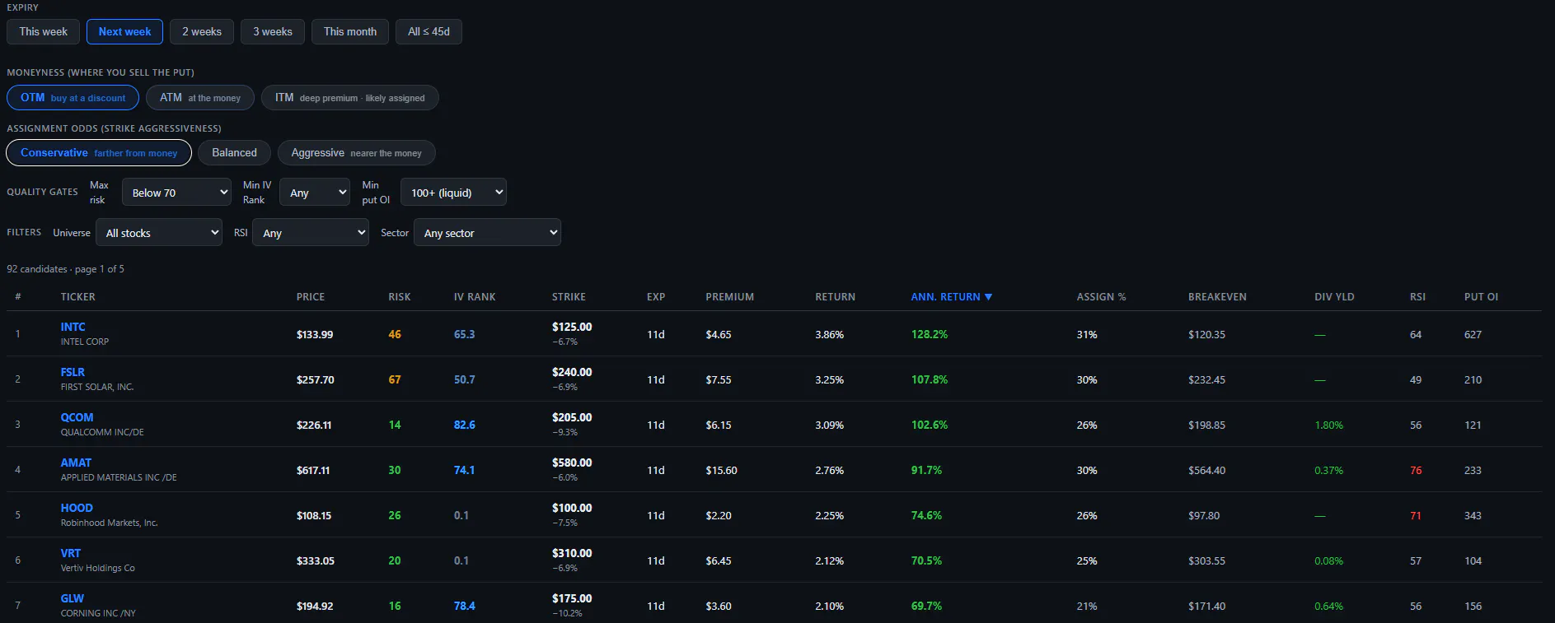Open the QCOM ticker link
Screen dimensions: 1555x623
tap(77, 417)
